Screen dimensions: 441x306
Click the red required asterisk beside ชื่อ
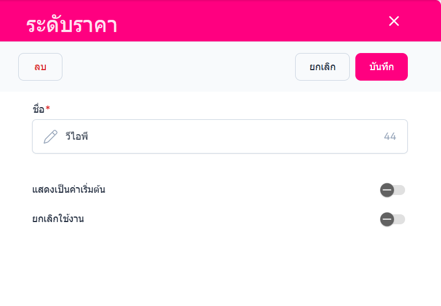(x=48, y=109)
